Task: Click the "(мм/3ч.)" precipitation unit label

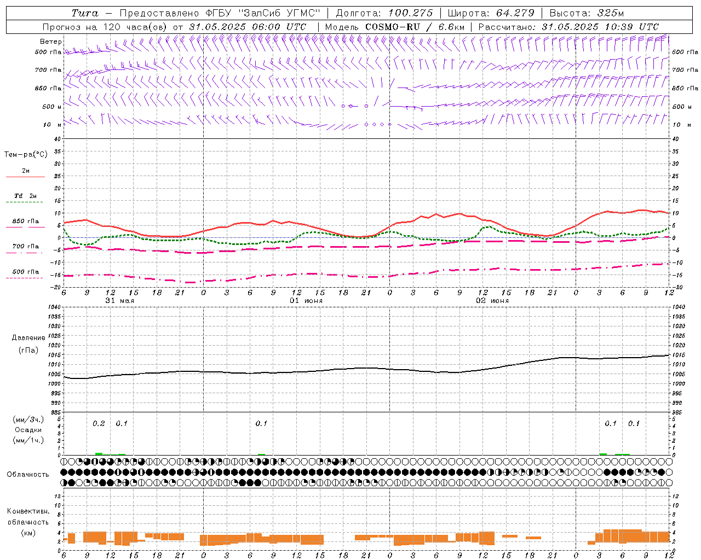Action: pos(28,419)
